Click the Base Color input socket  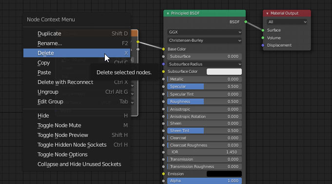(163, 49)
